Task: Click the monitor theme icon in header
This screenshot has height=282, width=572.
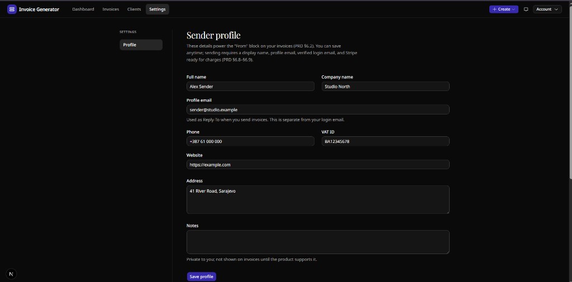Action: coord(526,9)
